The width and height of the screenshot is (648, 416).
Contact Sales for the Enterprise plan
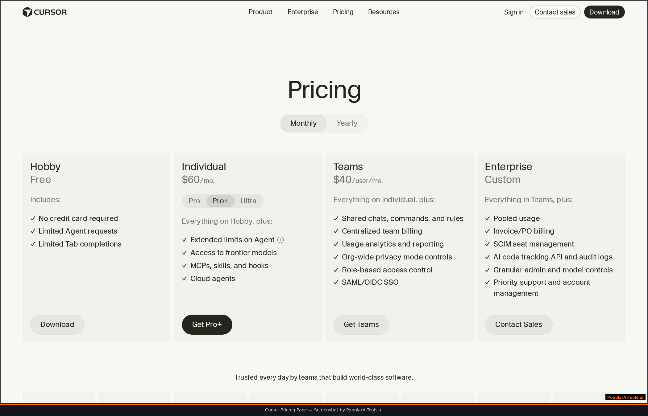[x=518, y=324]
